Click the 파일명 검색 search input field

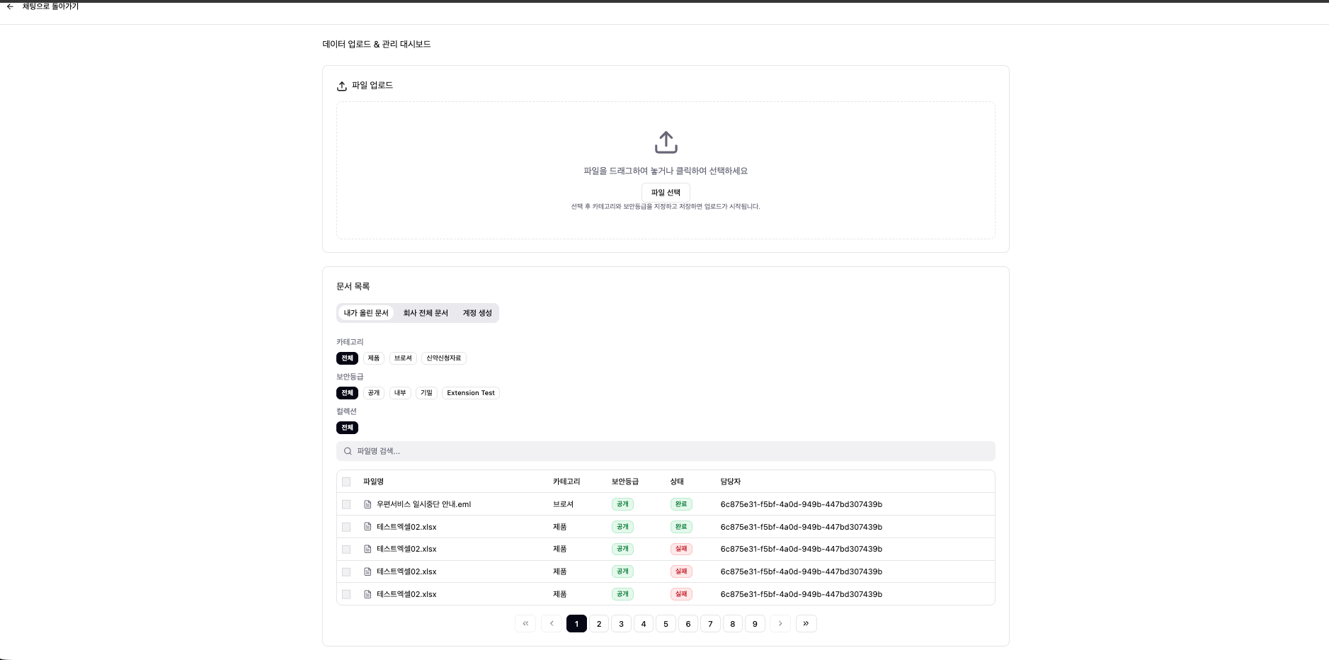(666, 451)
